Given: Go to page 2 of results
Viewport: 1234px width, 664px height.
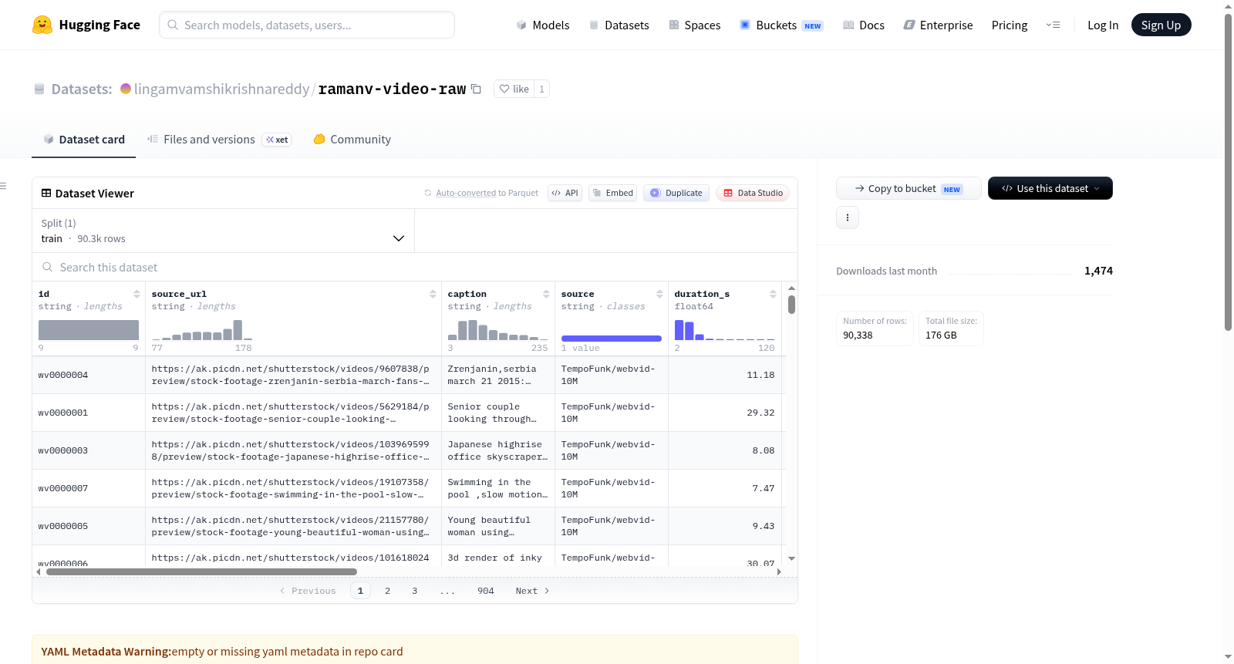Looking at the screenshot, I should [x=387, y=591].
